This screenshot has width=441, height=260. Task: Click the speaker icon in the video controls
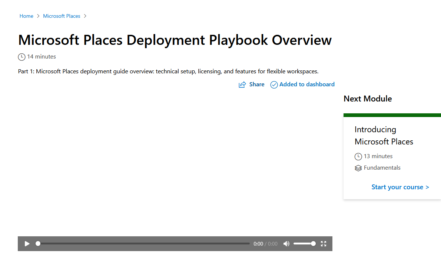coord(286,243)
